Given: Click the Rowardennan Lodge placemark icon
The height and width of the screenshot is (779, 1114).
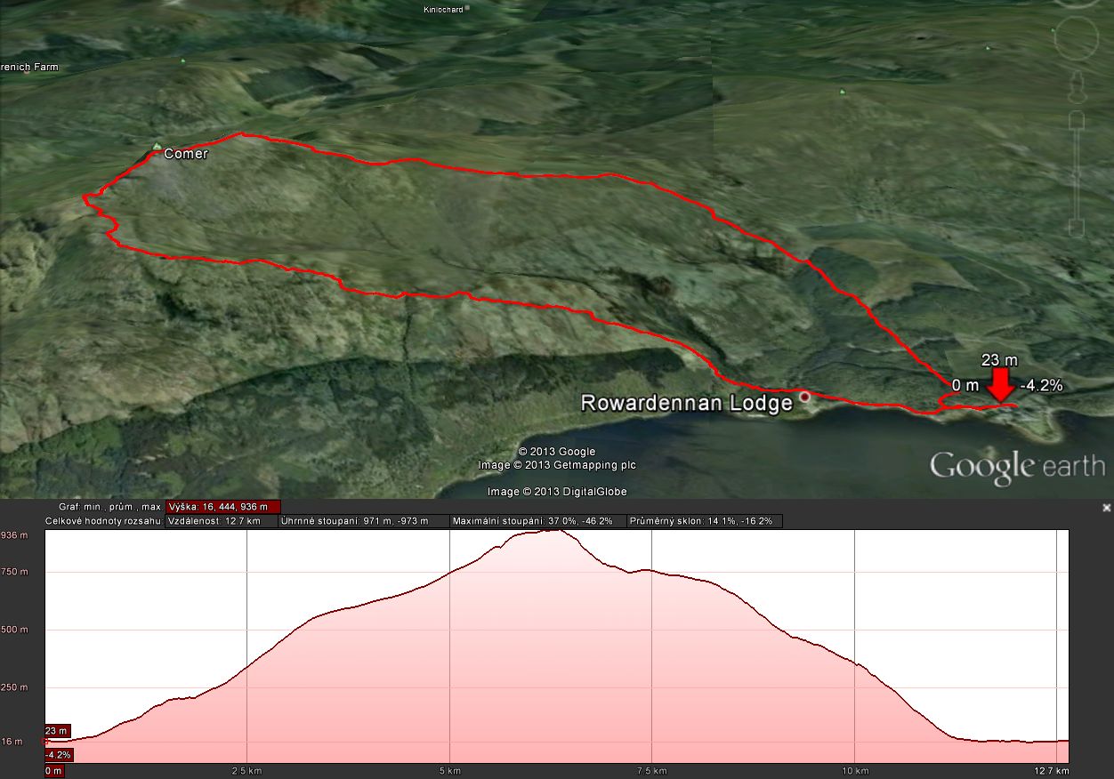Looking at the screenshot, I should tap(804, 397).
